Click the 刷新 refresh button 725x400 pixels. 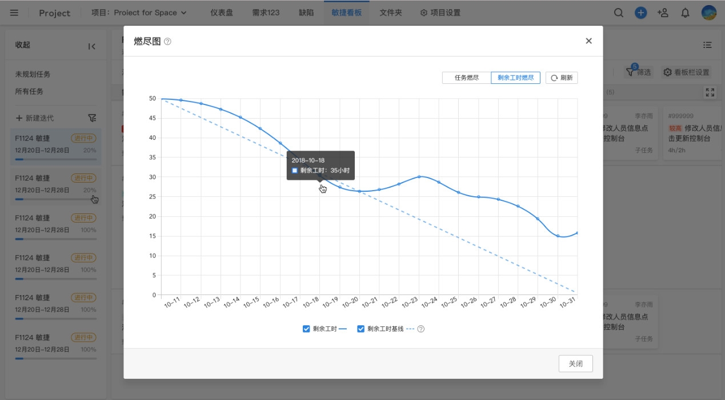tap(561, 78)
